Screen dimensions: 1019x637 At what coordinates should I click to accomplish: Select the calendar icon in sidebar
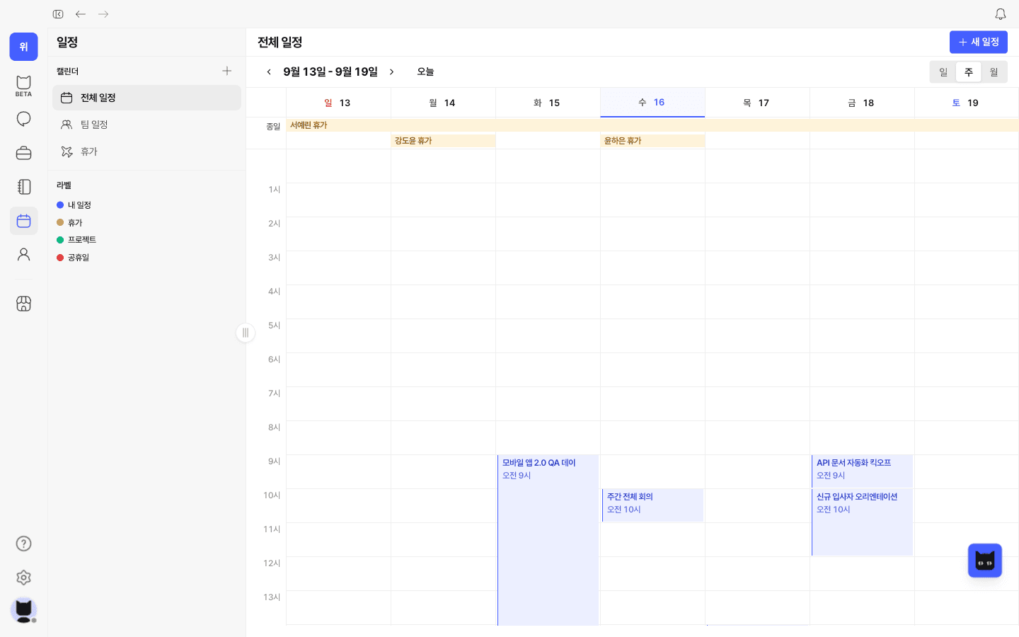point(23,221)
